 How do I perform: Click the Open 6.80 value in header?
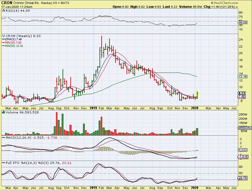point(121,7)
